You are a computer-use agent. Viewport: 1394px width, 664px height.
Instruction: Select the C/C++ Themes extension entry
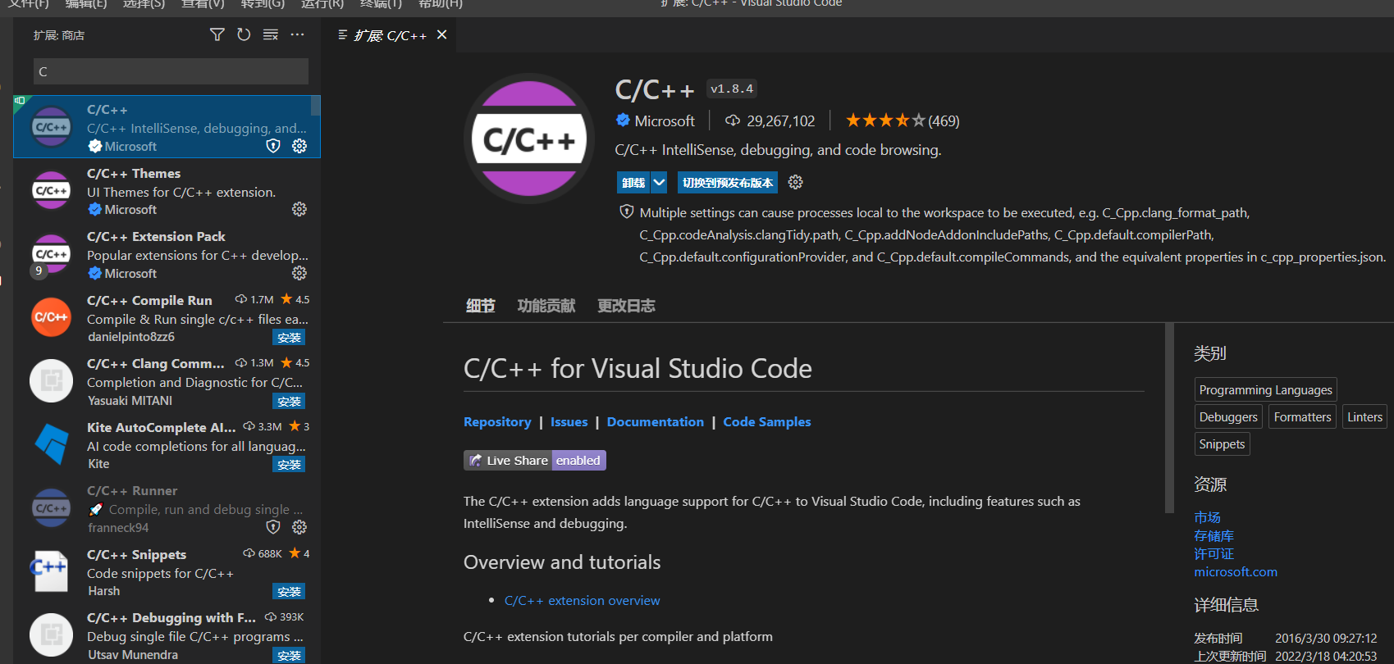167,191
